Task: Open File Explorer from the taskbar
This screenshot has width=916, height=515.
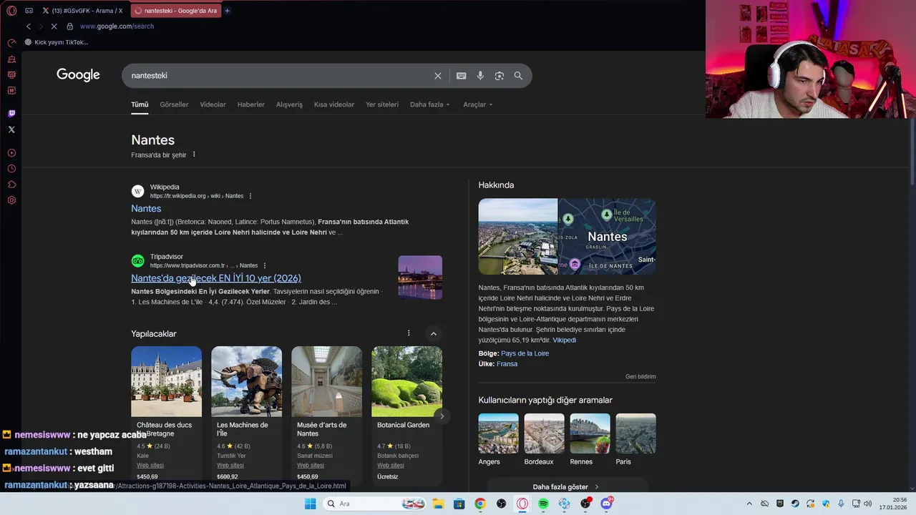Action: (438, 504)
